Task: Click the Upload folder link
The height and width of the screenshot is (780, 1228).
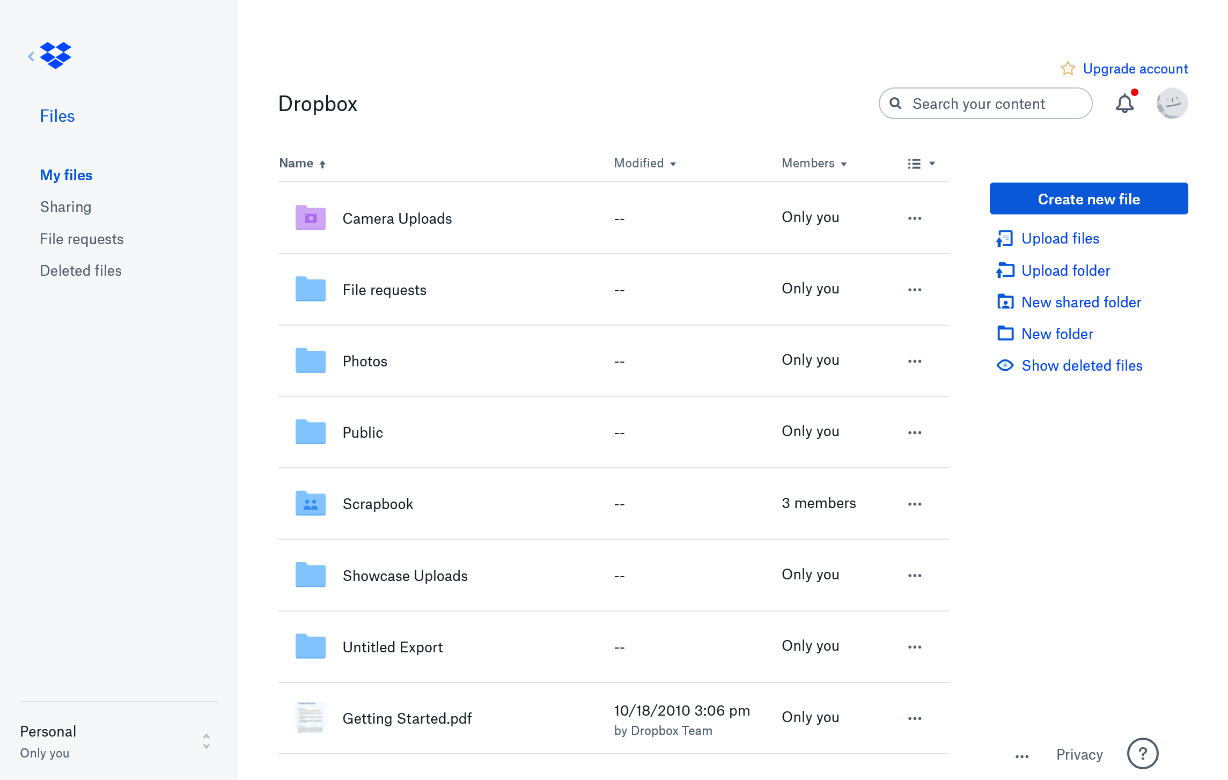Action: [1065, 270]
